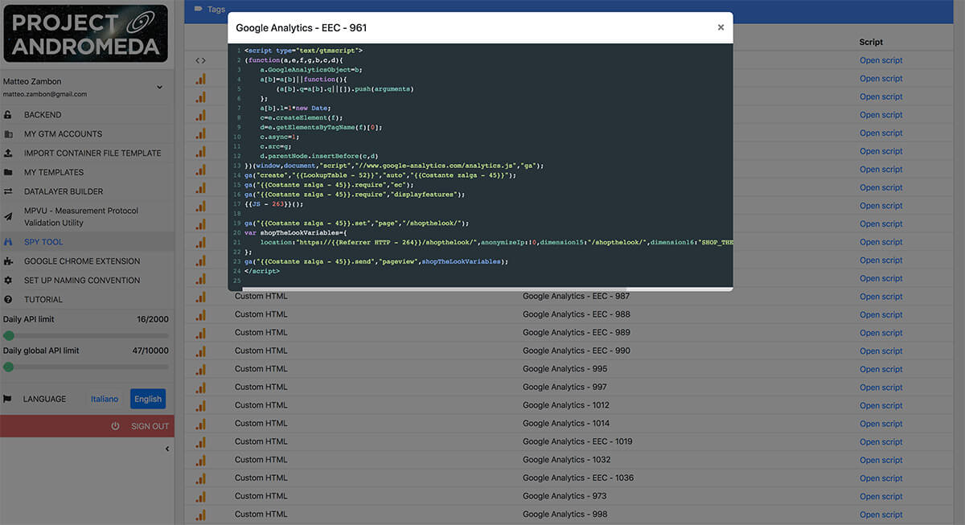965x525 pixels.
Task: Click the My Templates folder icon
Action: [8, 173]
